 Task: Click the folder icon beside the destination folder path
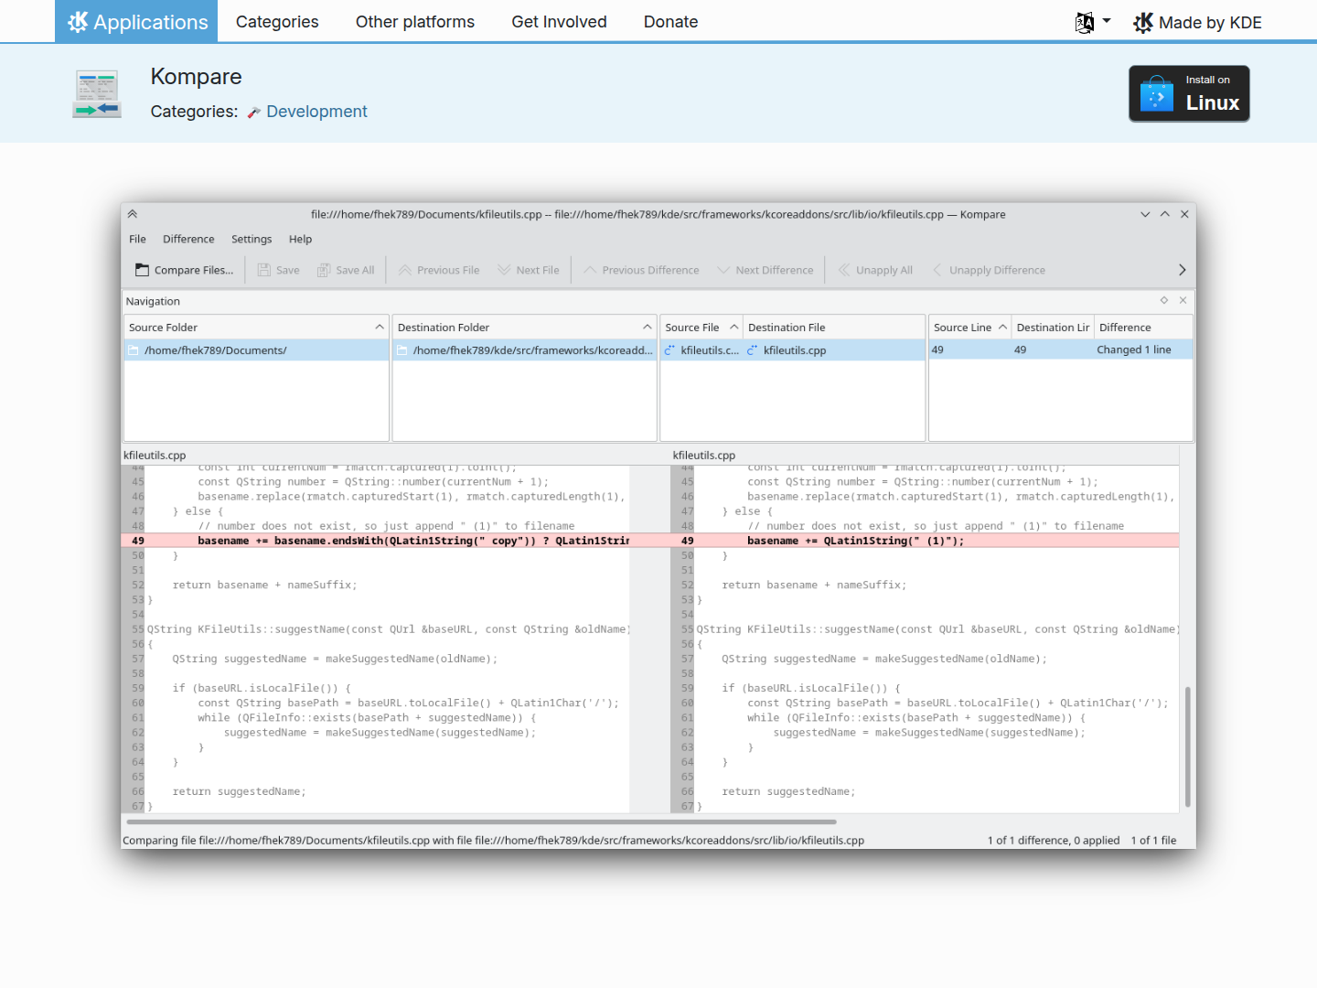click(x=402, y=350)
